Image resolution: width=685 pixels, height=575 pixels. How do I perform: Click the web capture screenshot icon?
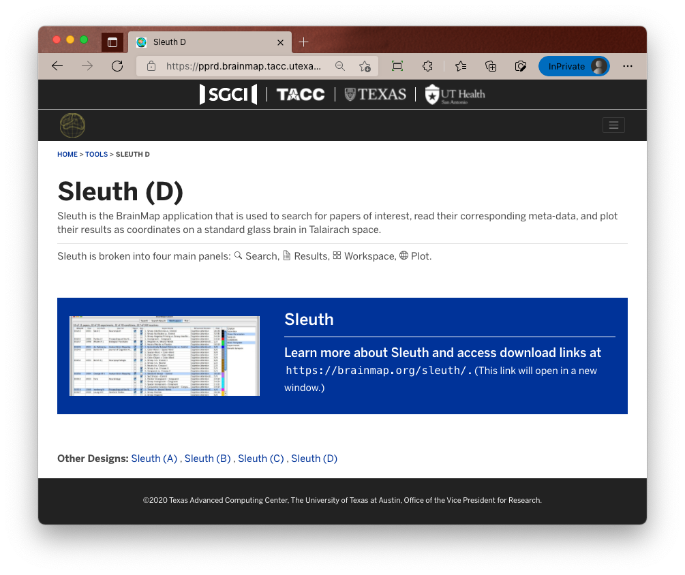(397, 66)
